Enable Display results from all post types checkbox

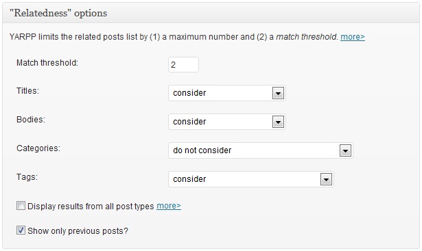coord(21,206)
